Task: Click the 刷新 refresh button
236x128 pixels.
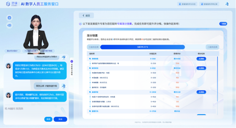Action: tap(223, 24)
